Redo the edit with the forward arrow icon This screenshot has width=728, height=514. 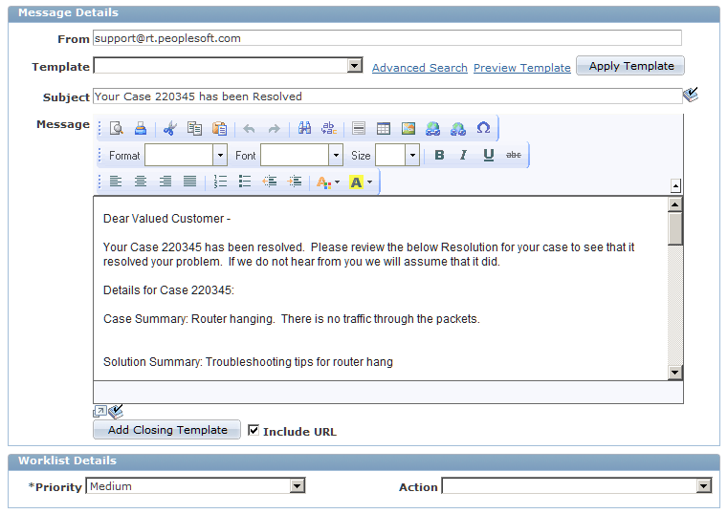tap(274, 128)
